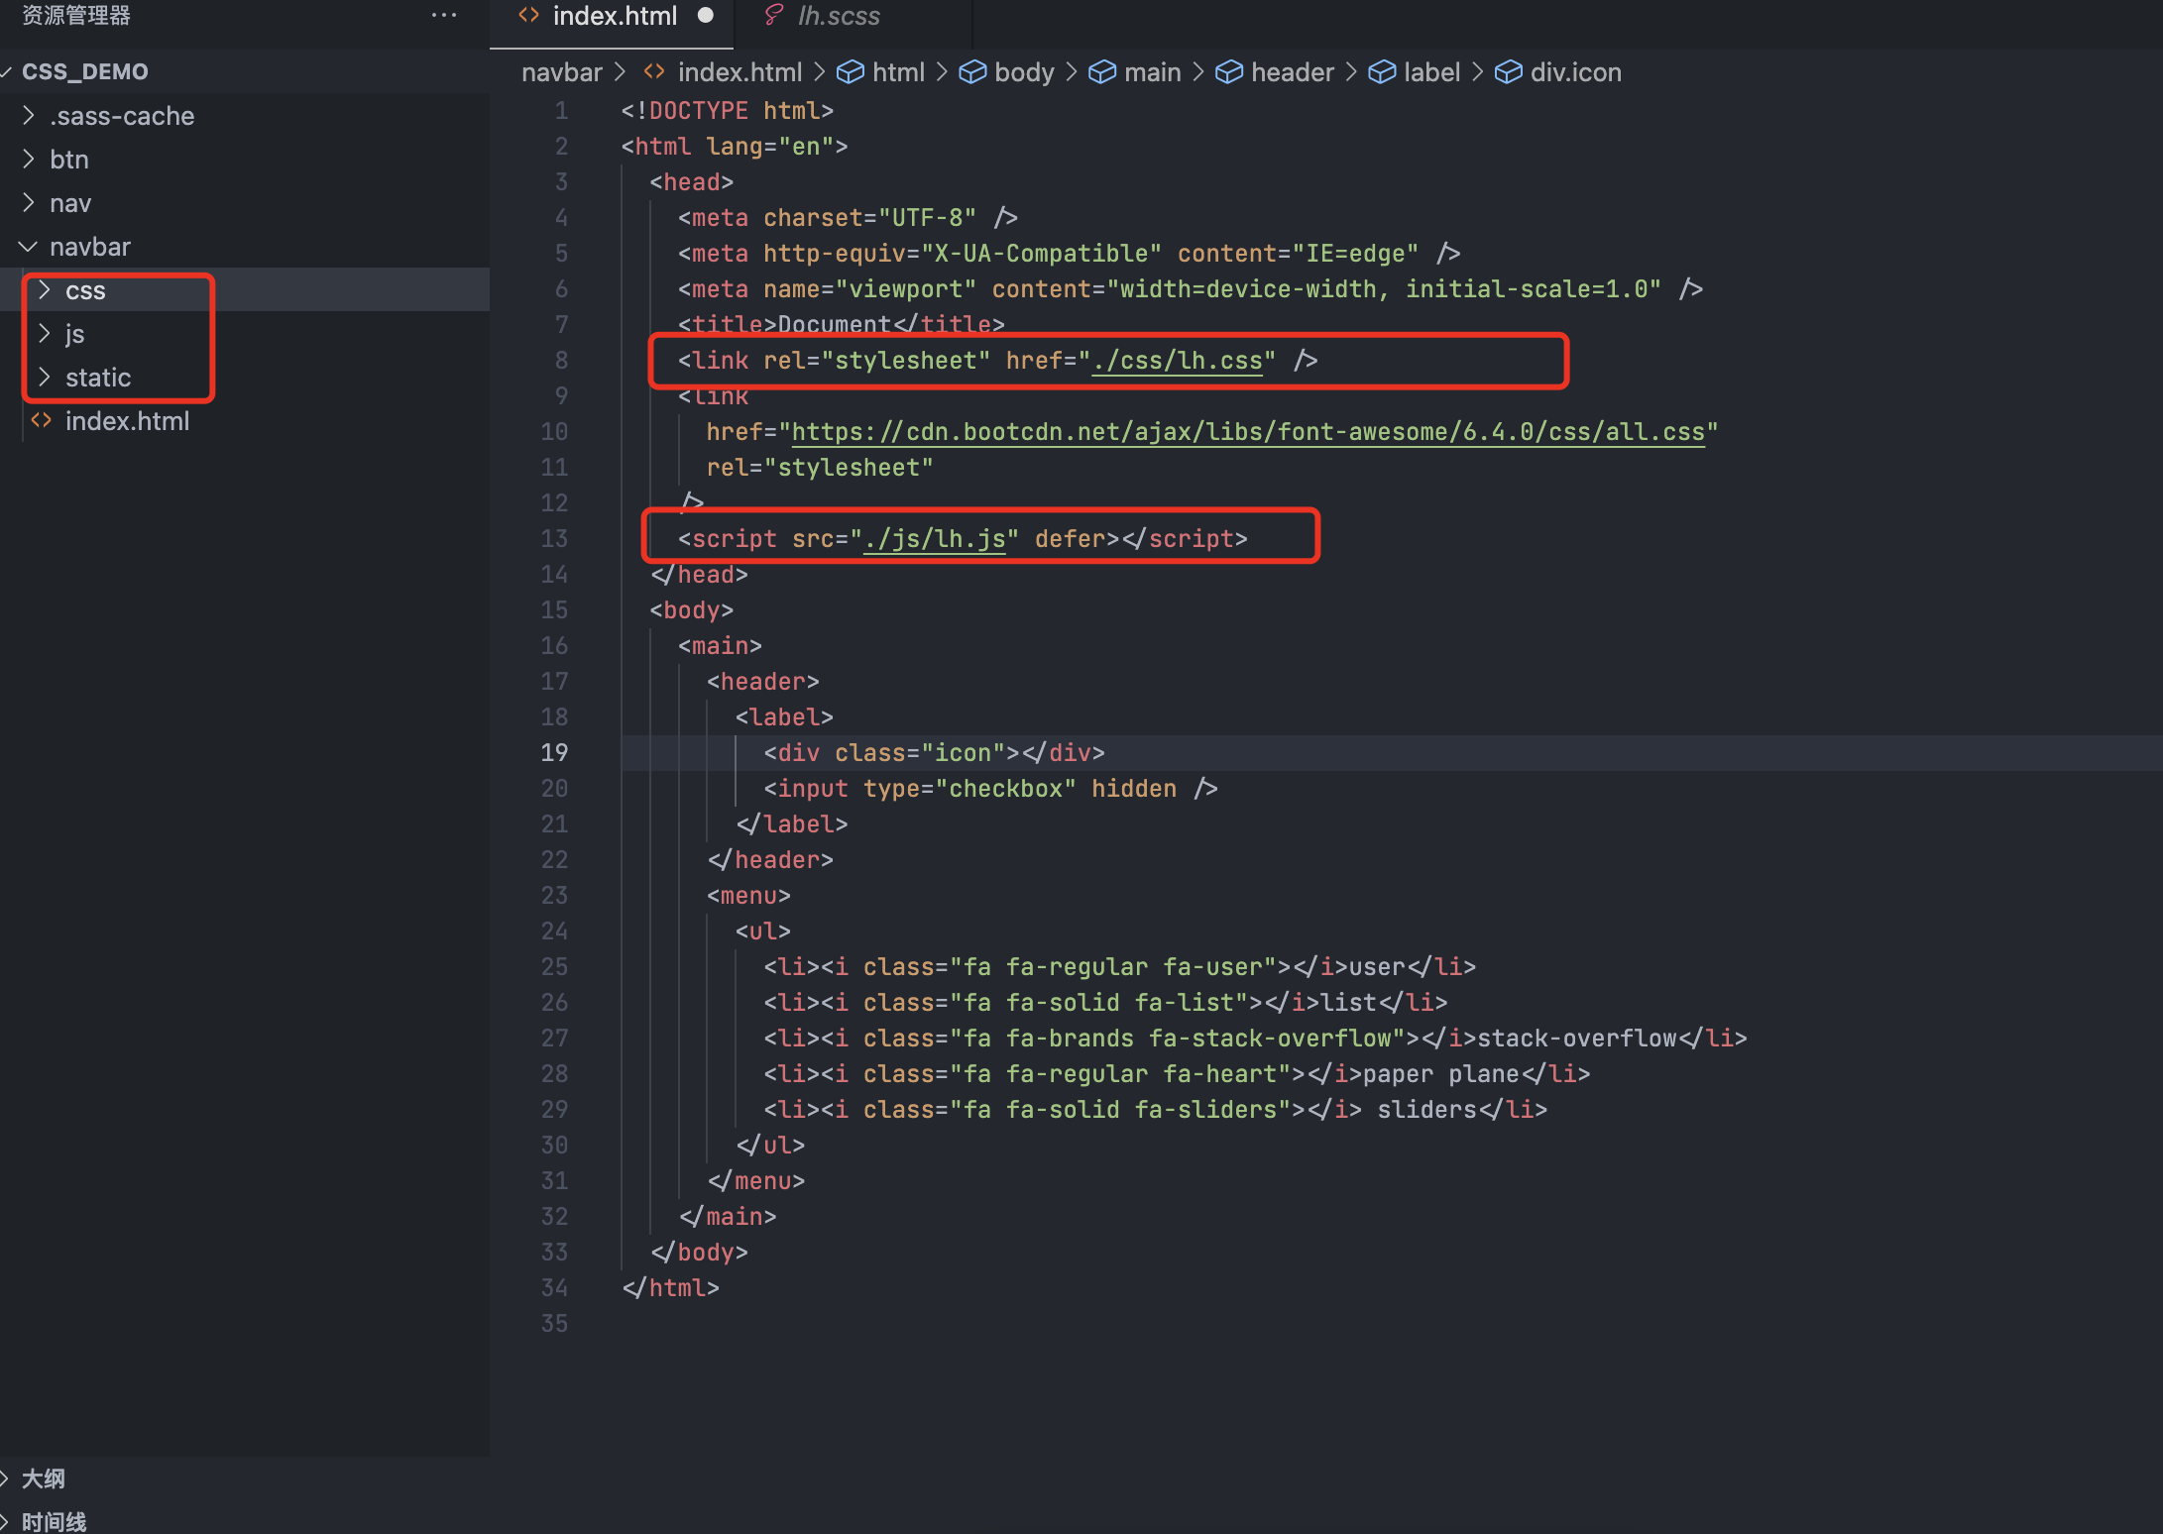Click the div.icon breadcrumb segment
Viewport: 2163px width, 1534px height.
coord(1576,72)
